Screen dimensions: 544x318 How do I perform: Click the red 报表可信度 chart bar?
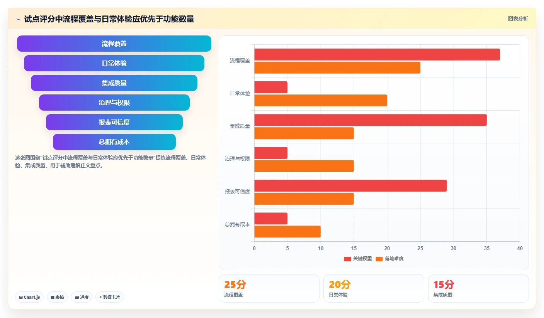point(350,185)
